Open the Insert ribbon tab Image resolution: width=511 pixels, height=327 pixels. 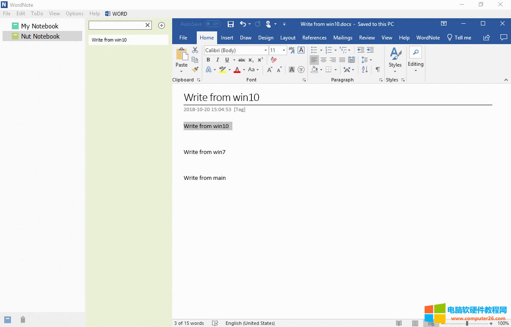(x=227, y=37)
